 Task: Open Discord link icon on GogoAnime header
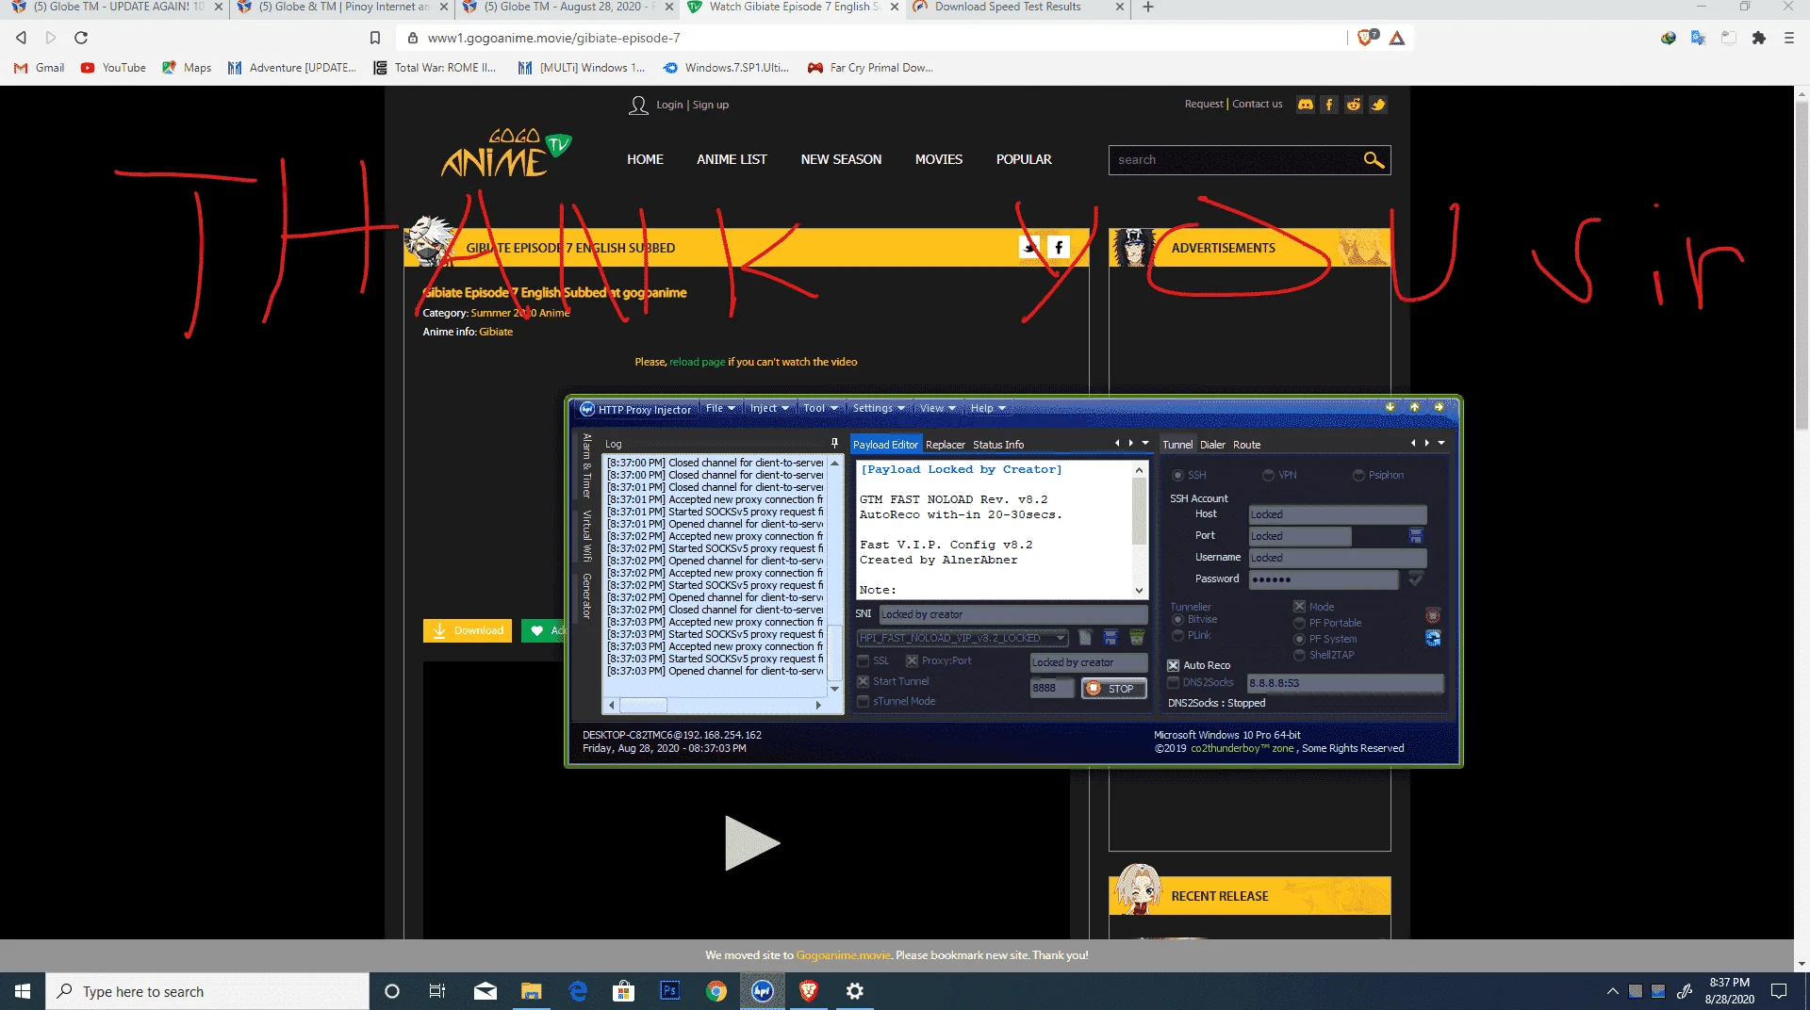coord(1306,105)
